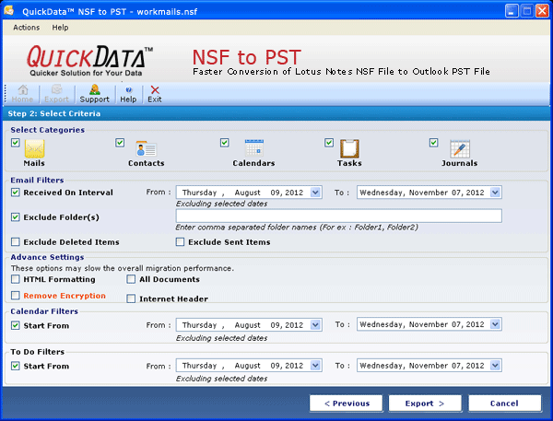Uncheck the Tasks category checkbox
This screenshot has height=421, width=553.
(x=329, y=143)
